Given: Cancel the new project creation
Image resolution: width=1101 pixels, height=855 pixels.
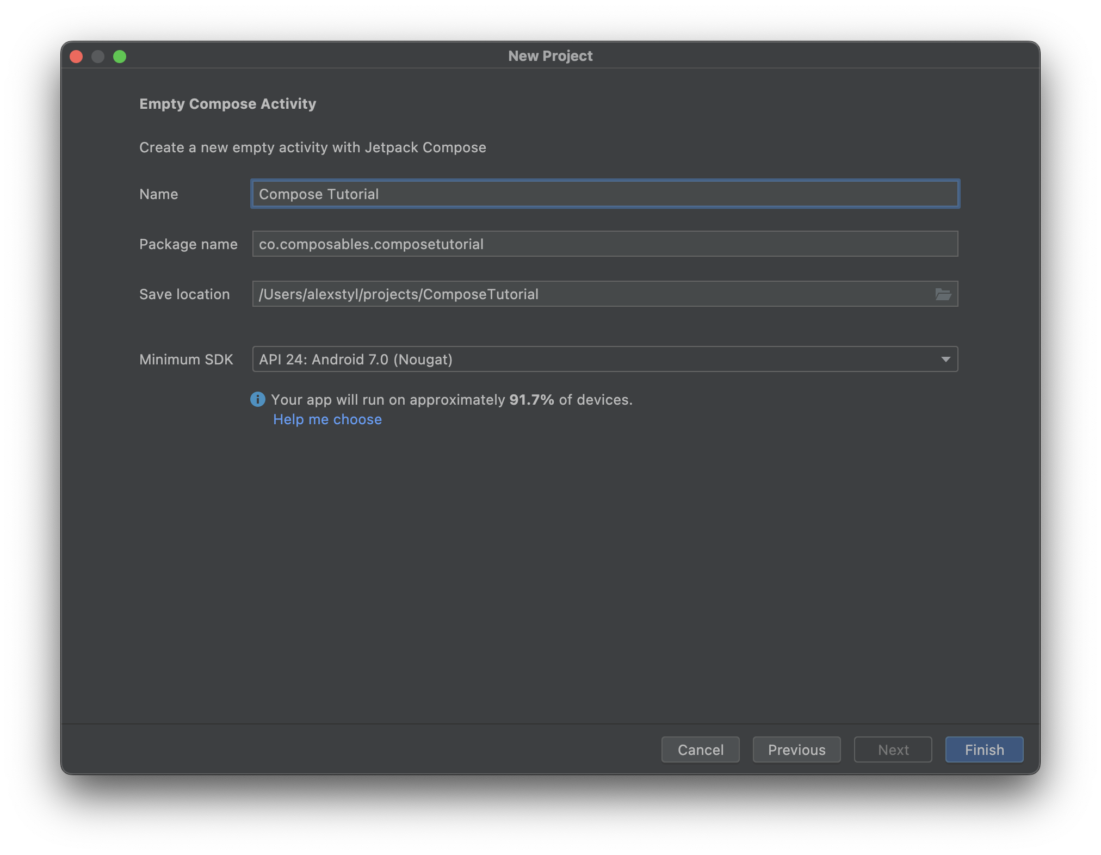Looking at the screenshot, I should coord(700,749).
